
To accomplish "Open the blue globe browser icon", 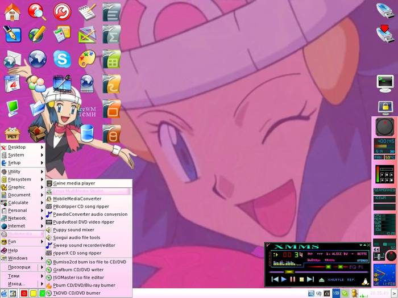I will [38, 59].
